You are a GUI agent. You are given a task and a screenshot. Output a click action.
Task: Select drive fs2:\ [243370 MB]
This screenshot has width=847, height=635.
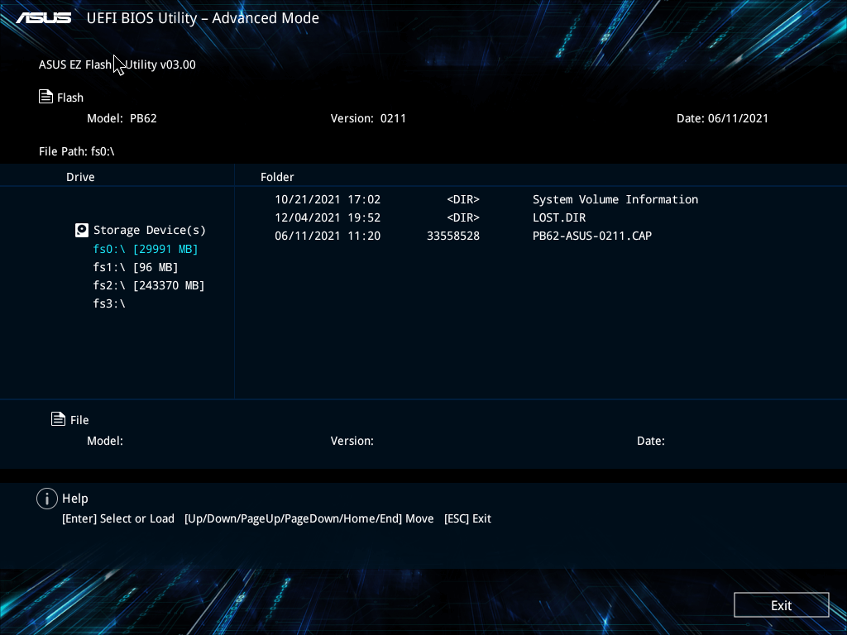(x=149, y=285)
